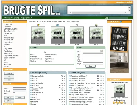The image size is (137, 105).
Task: Click the BRUGTE SPIL.dk logo
Action: (32, 10)
